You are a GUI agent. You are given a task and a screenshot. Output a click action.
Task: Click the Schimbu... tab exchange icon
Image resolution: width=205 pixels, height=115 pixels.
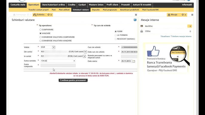click(x=35, y=15)
